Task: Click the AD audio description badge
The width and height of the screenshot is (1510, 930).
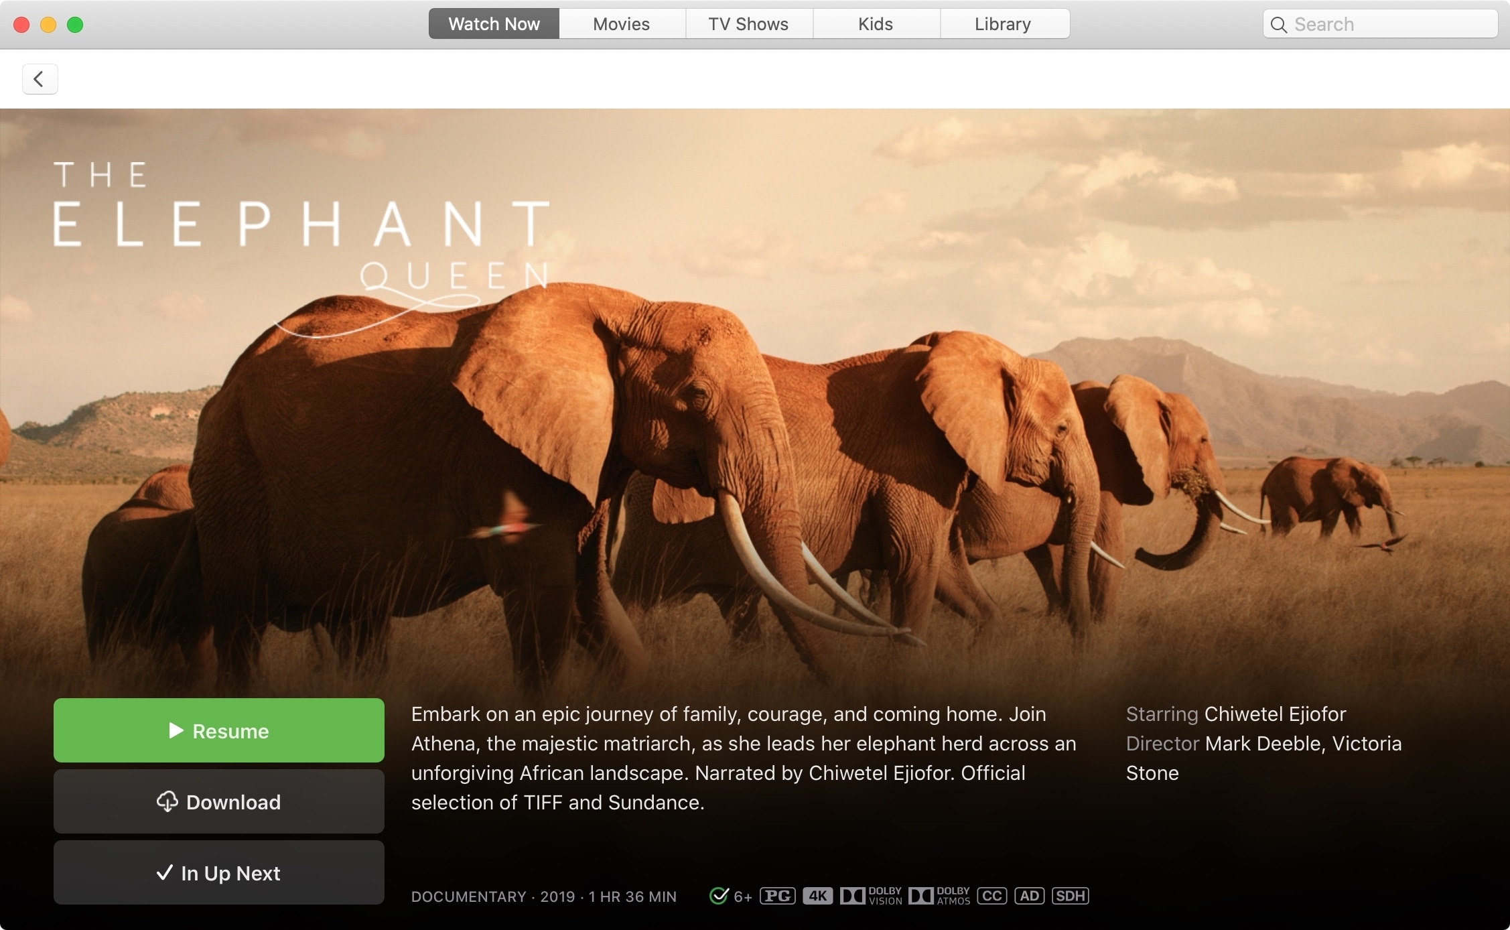Action: (x=1030, y=896)
